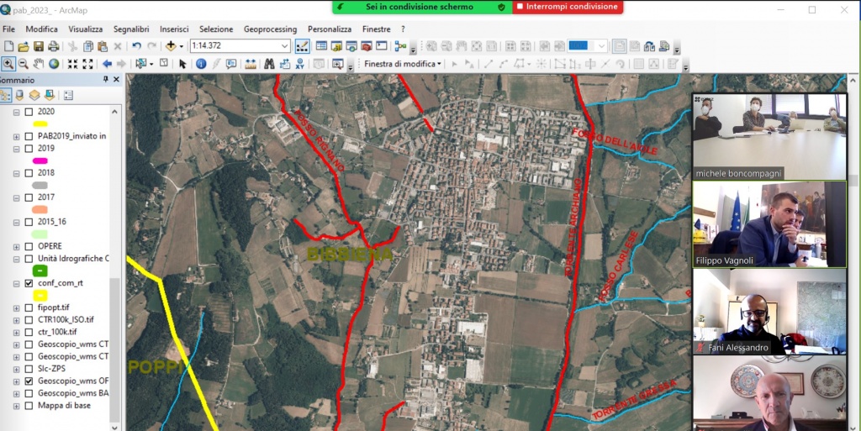Viewport: 861px width, 431px height.
Task: Click the Save map document icon
Action: [x=39, y=46]
